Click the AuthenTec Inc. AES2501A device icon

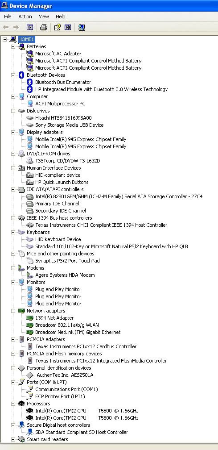30,375
